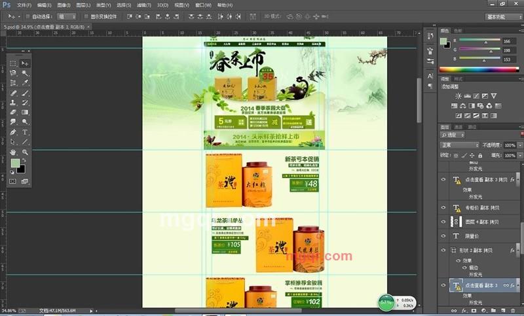This screenshot has width=524, height=316.
Task: Open the 窗口(W) menu
Action: [203, 5]
